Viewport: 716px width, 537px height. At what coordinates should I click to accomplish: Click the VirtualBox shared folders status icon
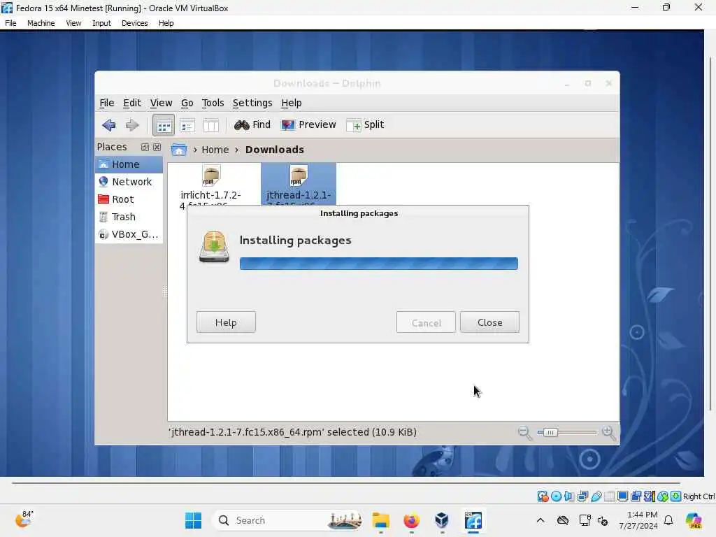pyautogui.click(x=609, y=496)
